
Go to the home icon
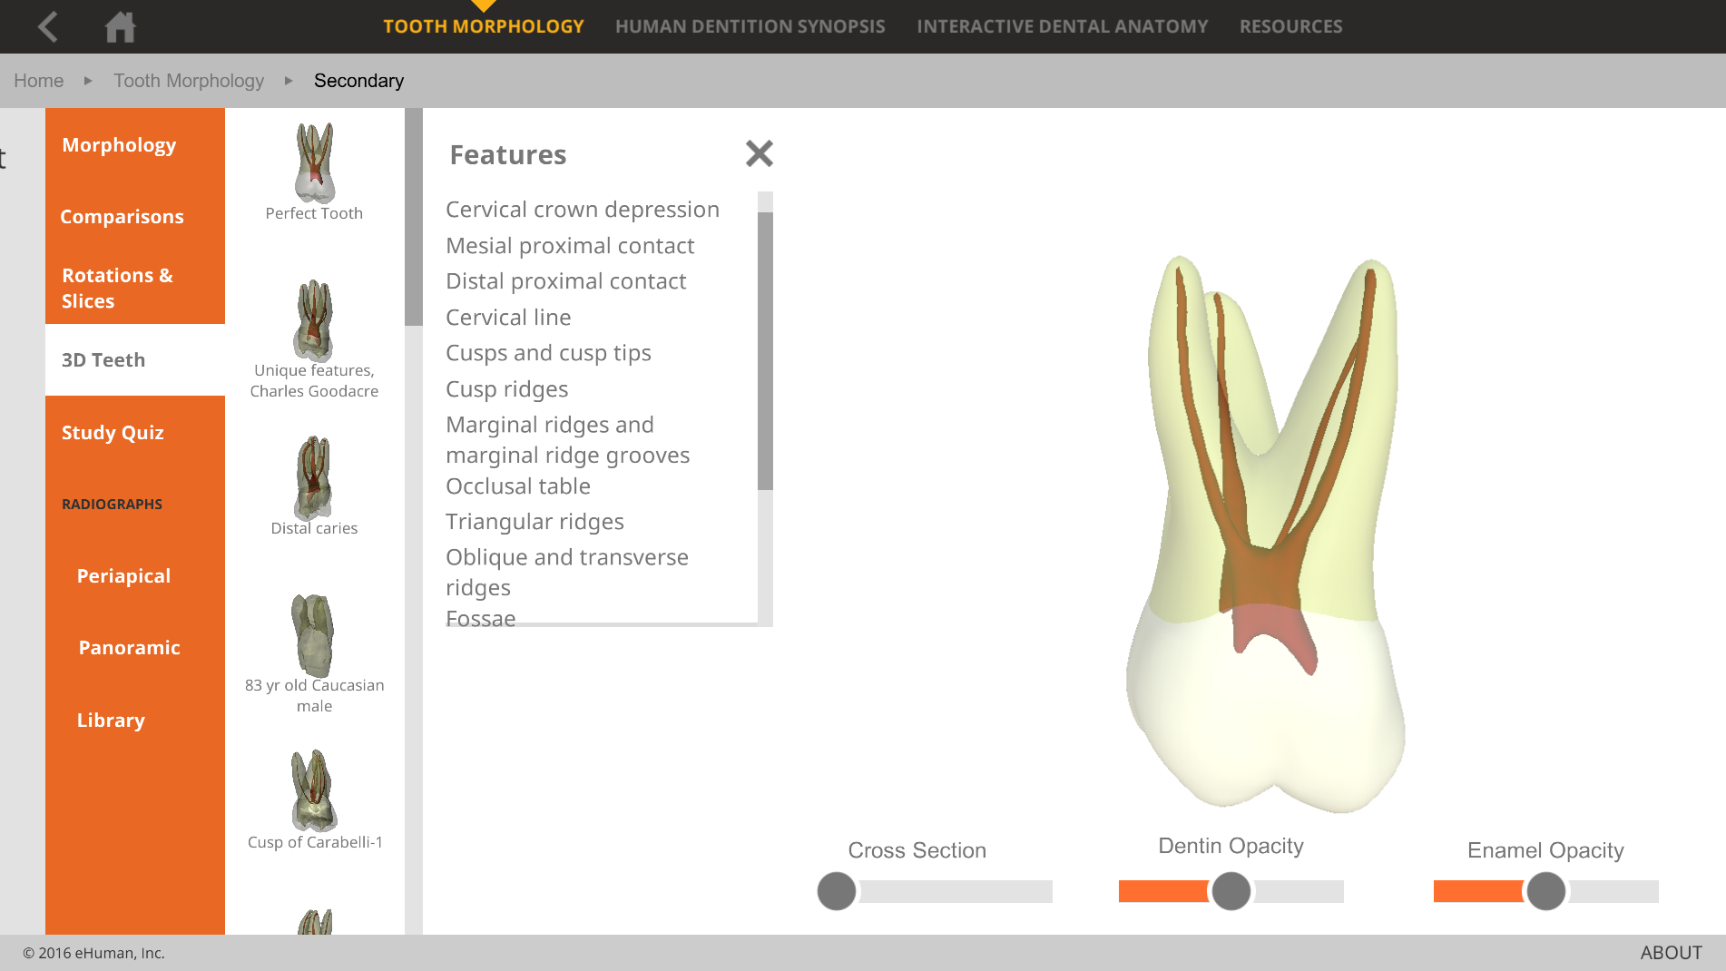coord(120,26)
